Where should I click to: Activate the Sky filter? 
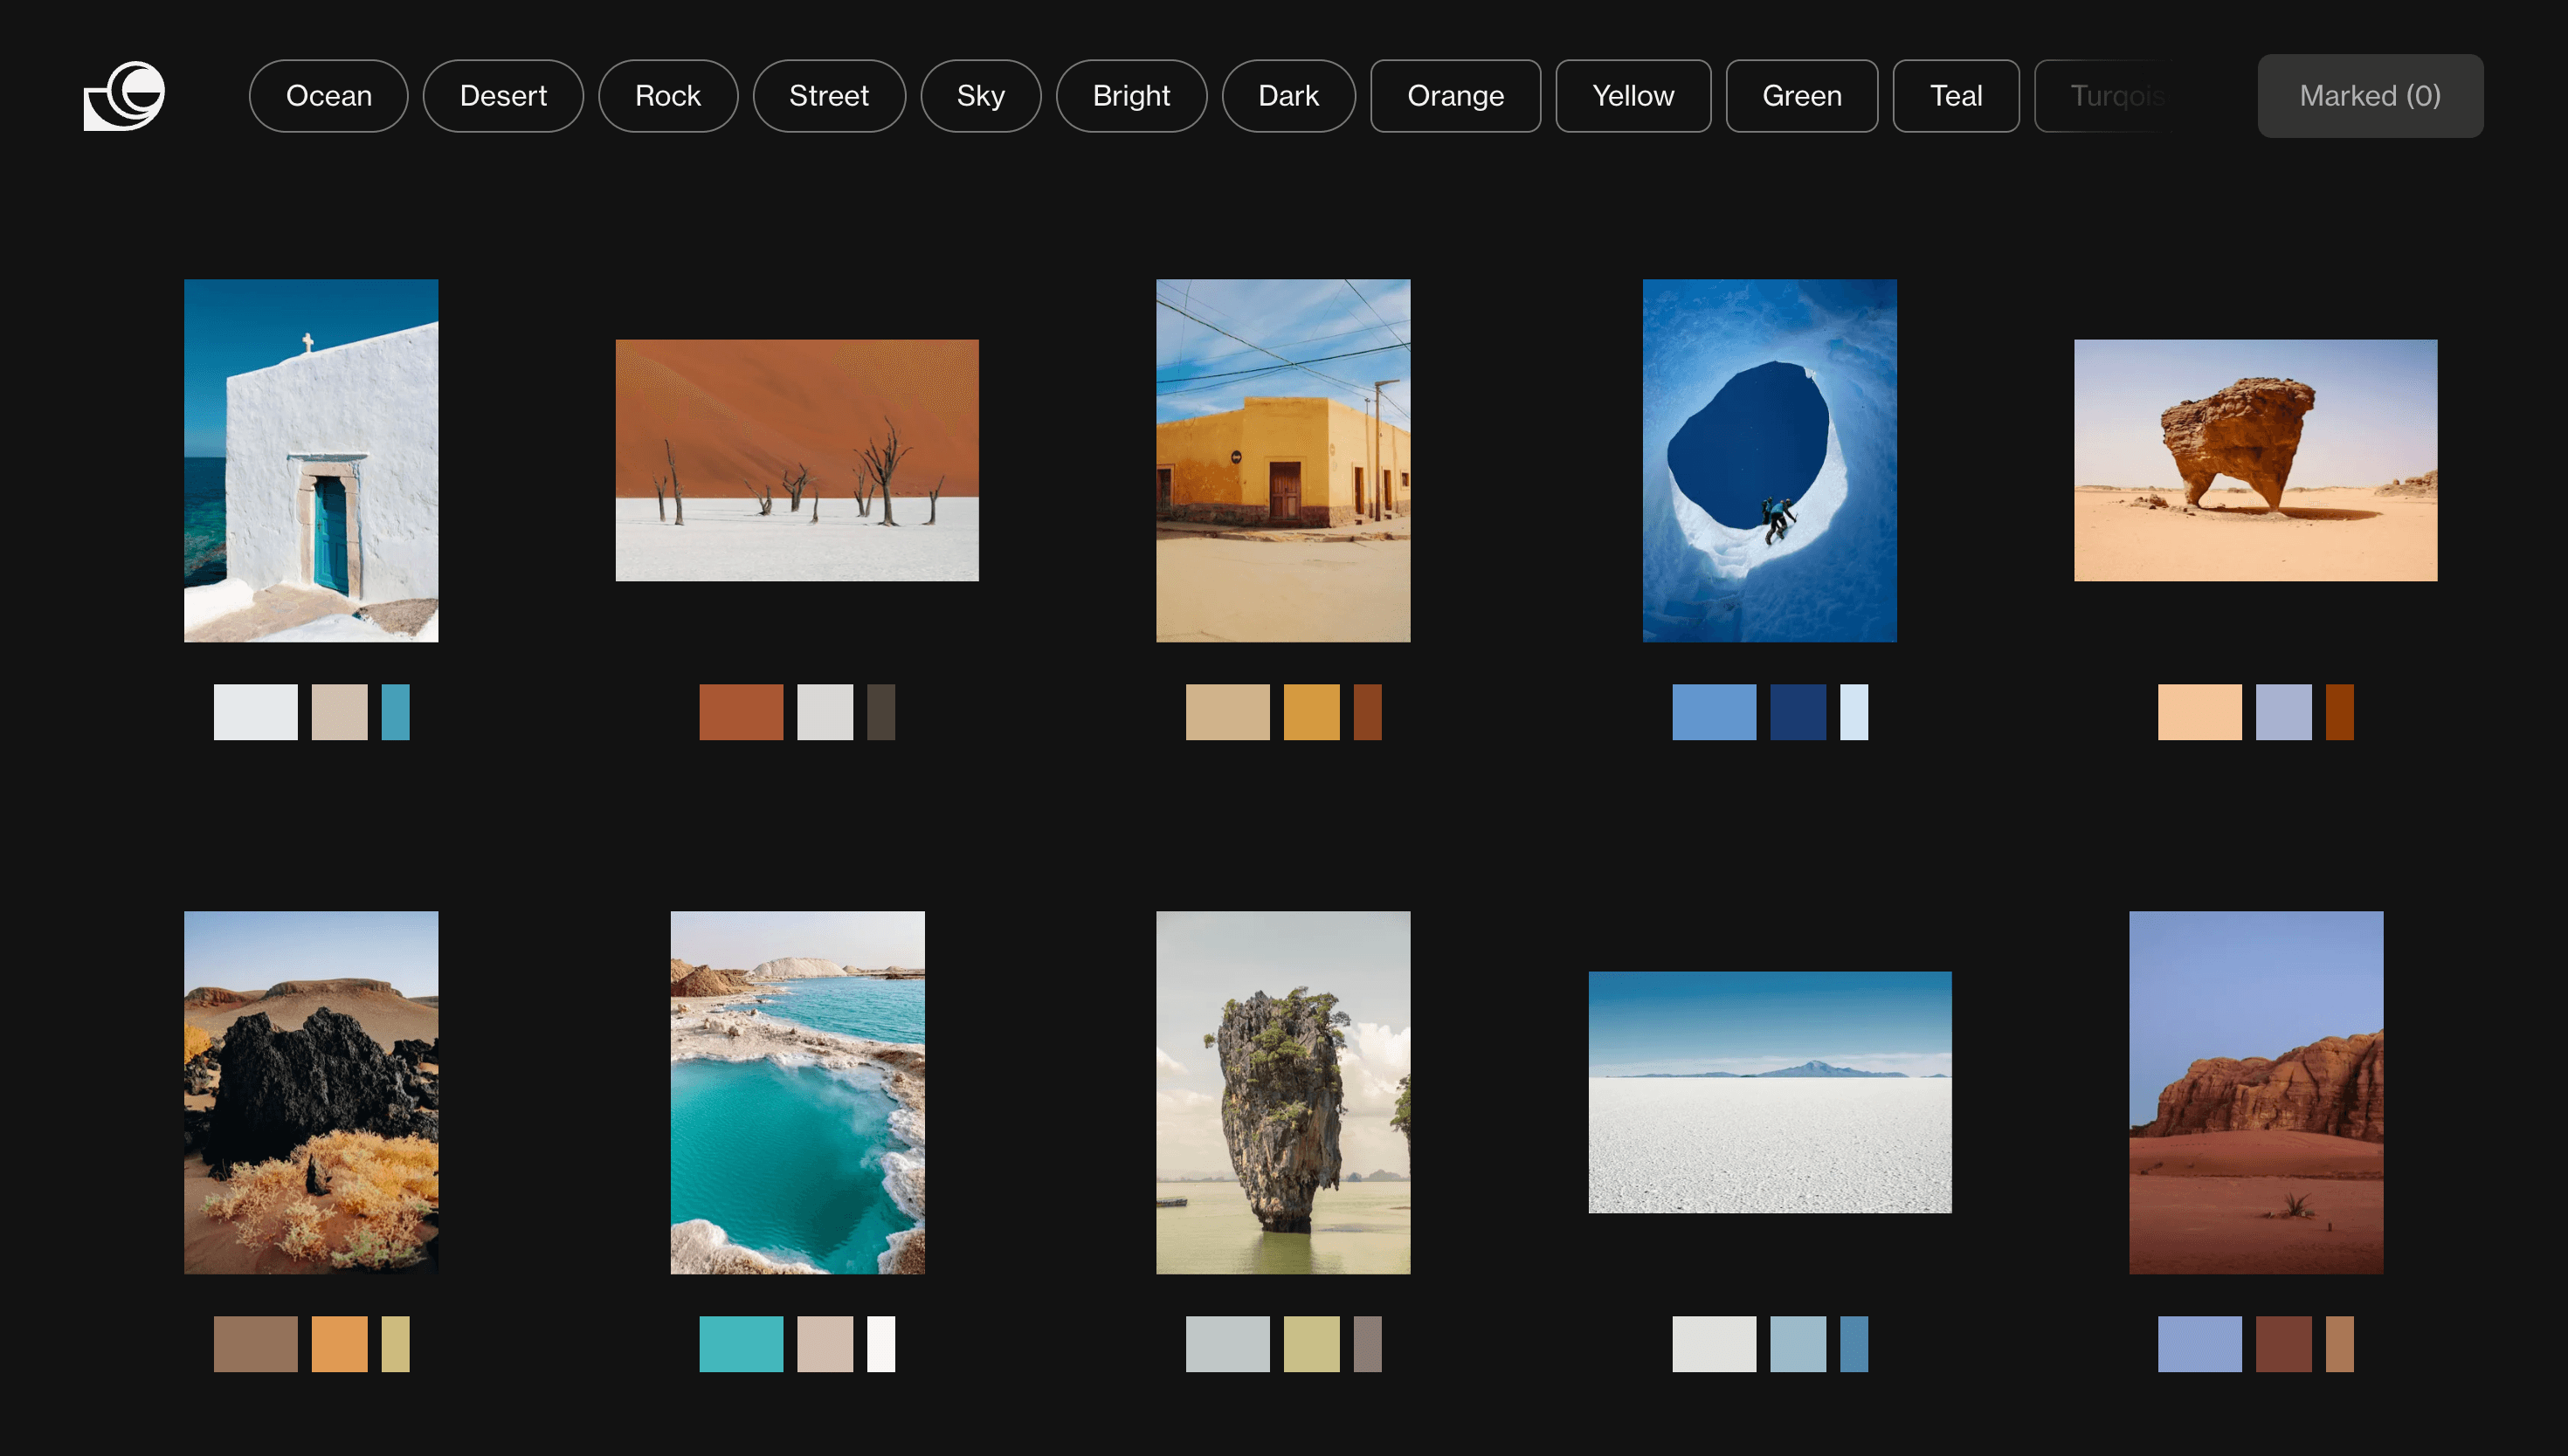980,95
